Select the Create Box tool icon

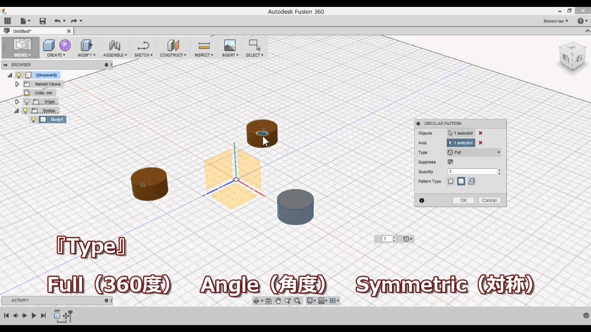[48, 45]
